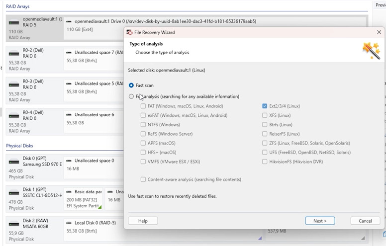Select the Fast scan radio button
The image size is (386, 246).
[131, 85]
